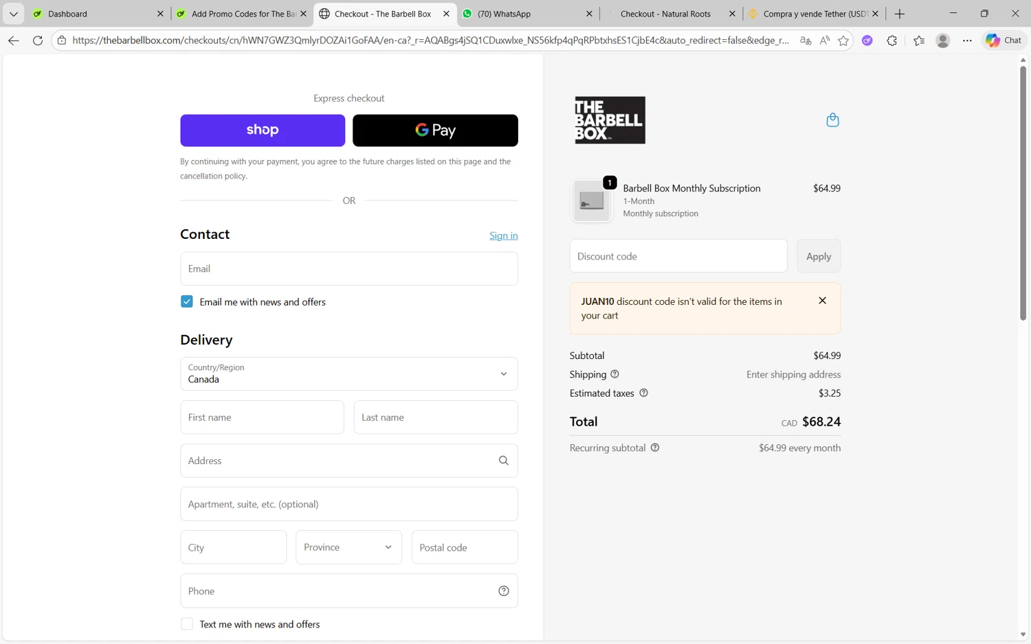Open Copilot Chat button
The width and height of the screenshot is (1031, 644).
[1004, 41]
